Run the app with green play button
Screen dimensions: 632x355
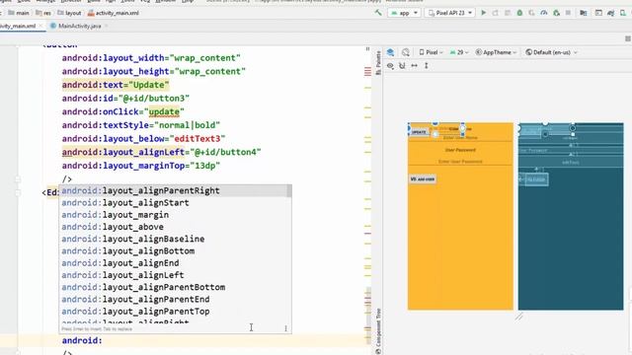tap(483, 13)
